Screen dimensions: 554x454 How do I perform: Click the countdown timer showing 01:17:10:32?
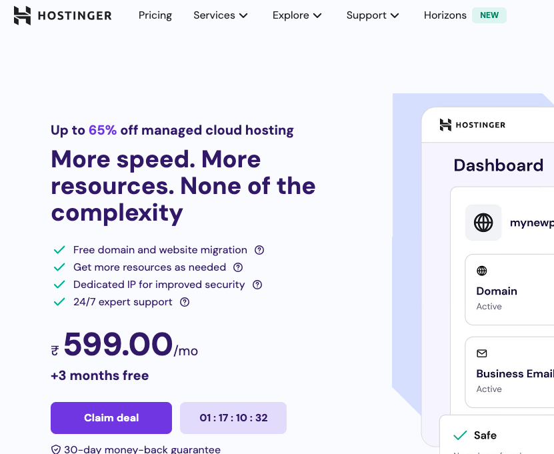click(x=233, y=418)
